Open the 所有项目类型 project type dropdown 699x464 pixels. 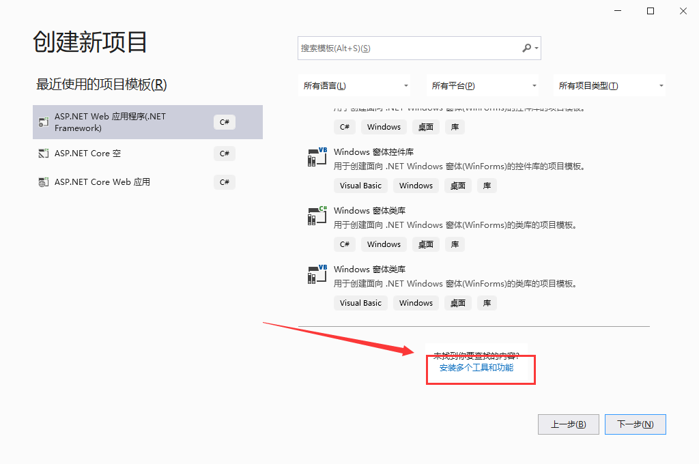click(x=610, y=85)
